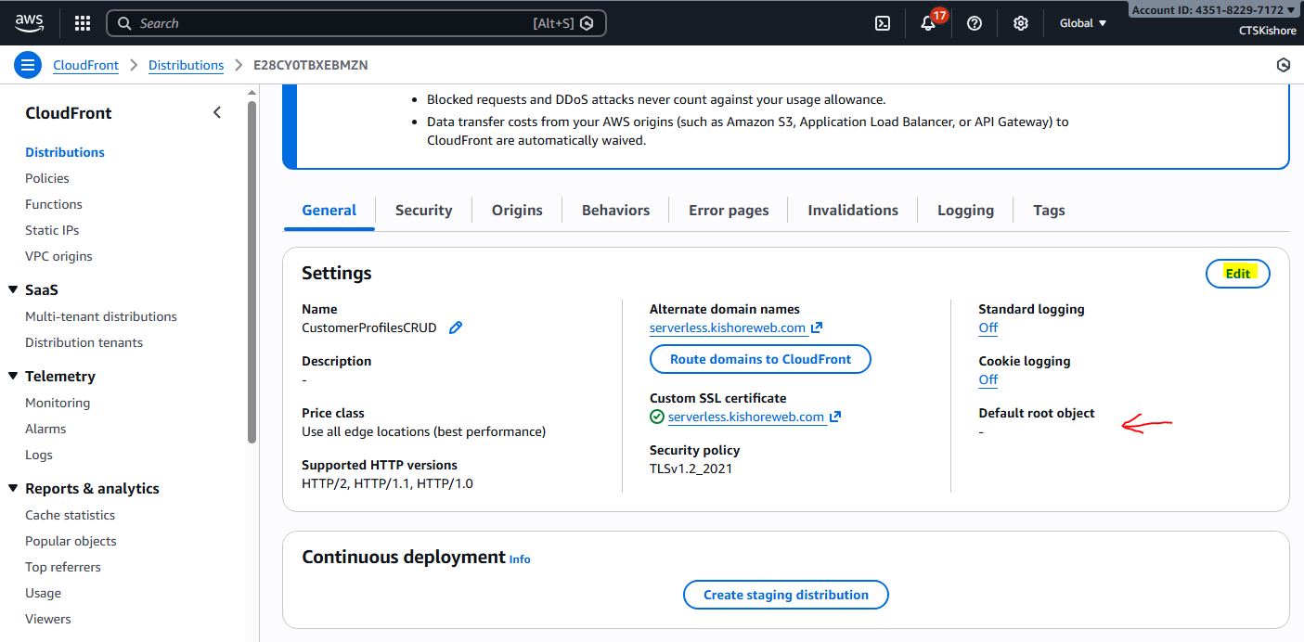
Task: Edit distribution name with pencil icon
Action: 456,327
